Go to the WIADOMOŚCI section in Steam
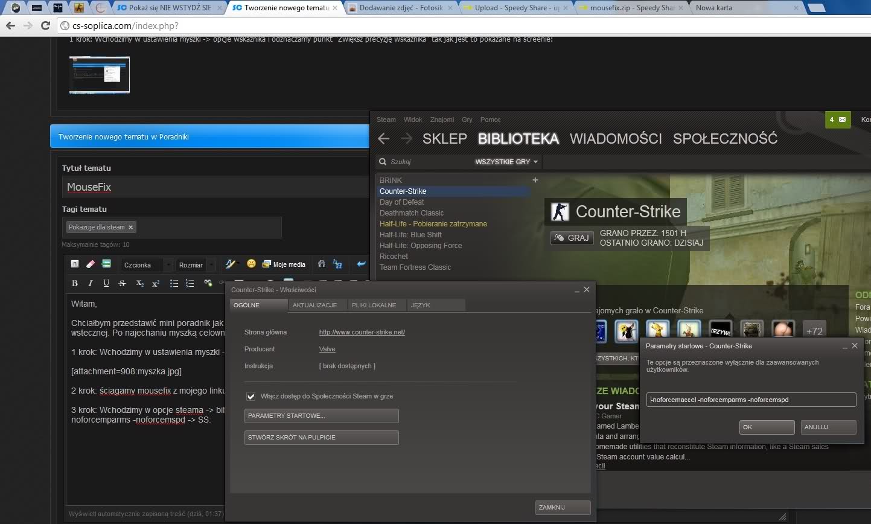 pyautogui.click(x=616, y=138)
